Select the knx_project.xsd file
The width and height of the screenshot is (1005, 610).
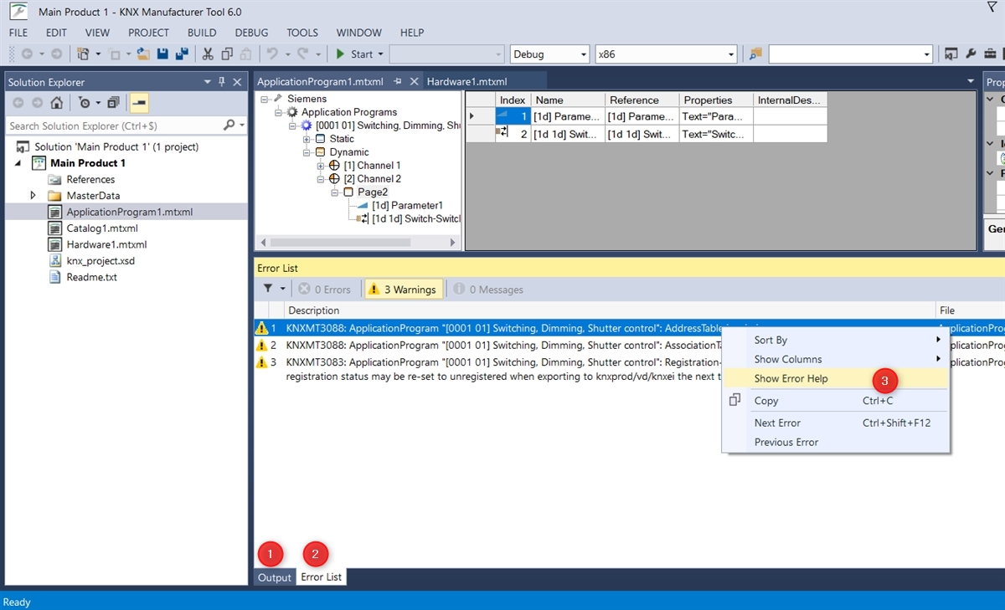coord(100,260)
